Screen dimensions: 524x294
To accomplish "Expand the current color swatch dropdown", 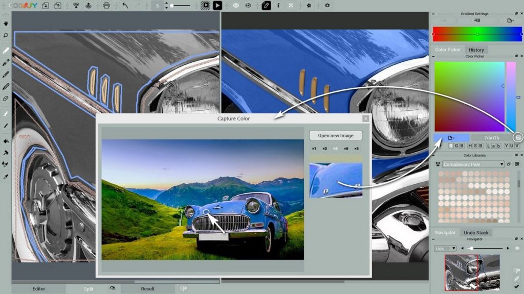I will coord(451,138).
